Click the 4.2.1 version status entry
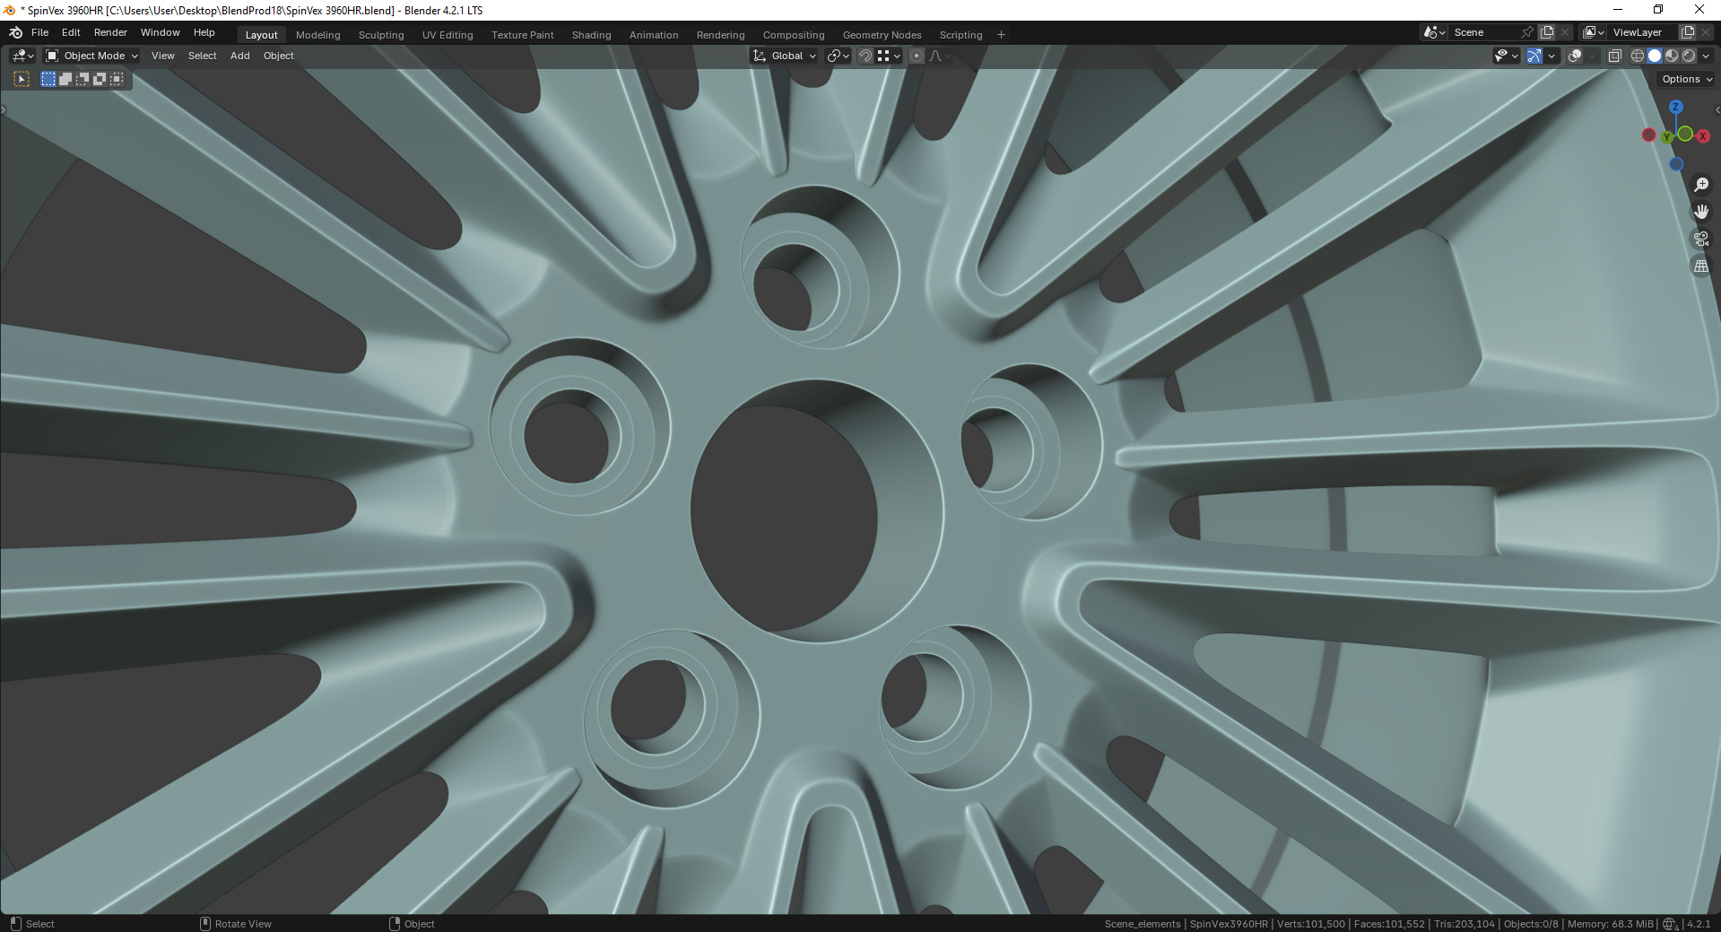The height and width of the screenshot is (932, 1721). (x=1699, y=924)
